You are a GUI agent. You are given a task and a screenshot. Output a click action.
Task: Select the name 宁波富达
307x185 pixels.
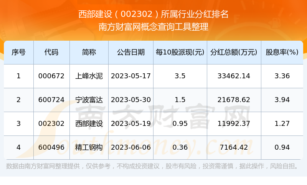coord(89,100)
